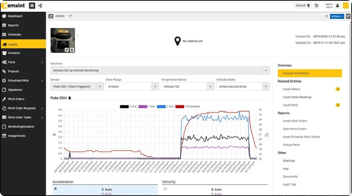Open the Default location selector
This screenshot has width=352, height=196.
[x=303, y=6]
